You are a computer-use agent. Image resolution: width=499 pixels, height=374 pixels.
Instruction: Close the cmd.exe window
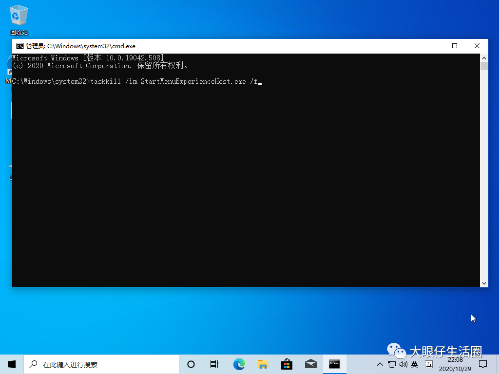click(x=477, y=46)
